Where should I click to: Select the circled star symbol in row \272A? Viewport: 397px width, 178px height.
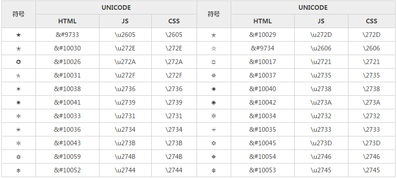[18, 62]
